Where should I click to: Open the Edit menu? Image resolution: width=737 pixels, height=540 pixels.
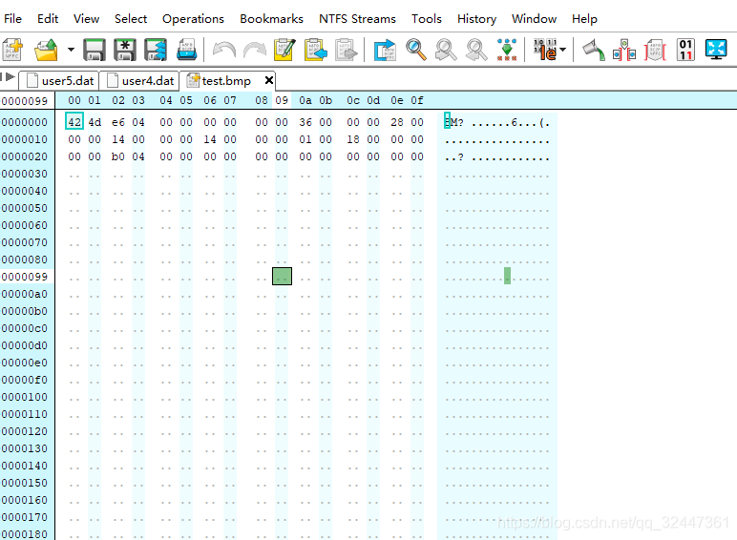click(x=48, y=19)
